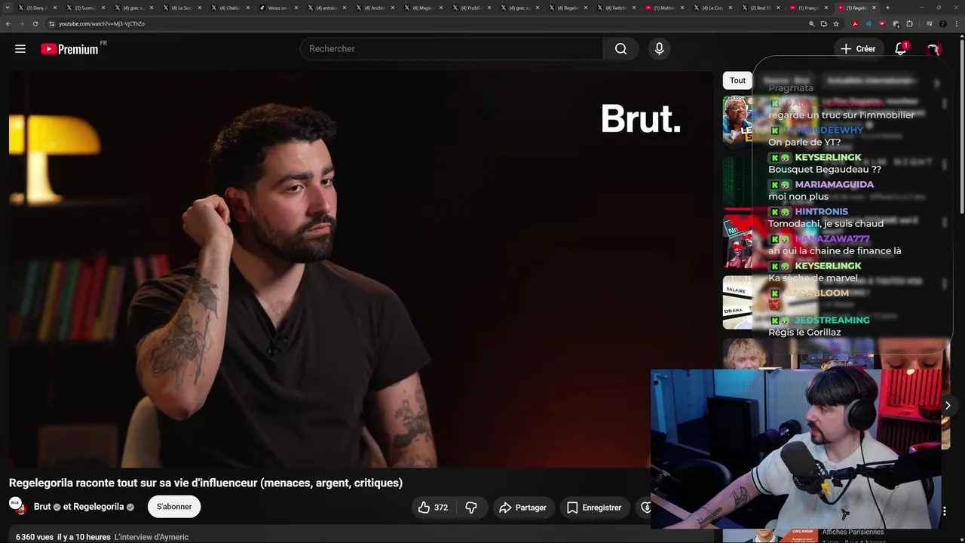The image size is (965, 543).
Task: Switch to the Twitch tab
Action: point(615,8)
